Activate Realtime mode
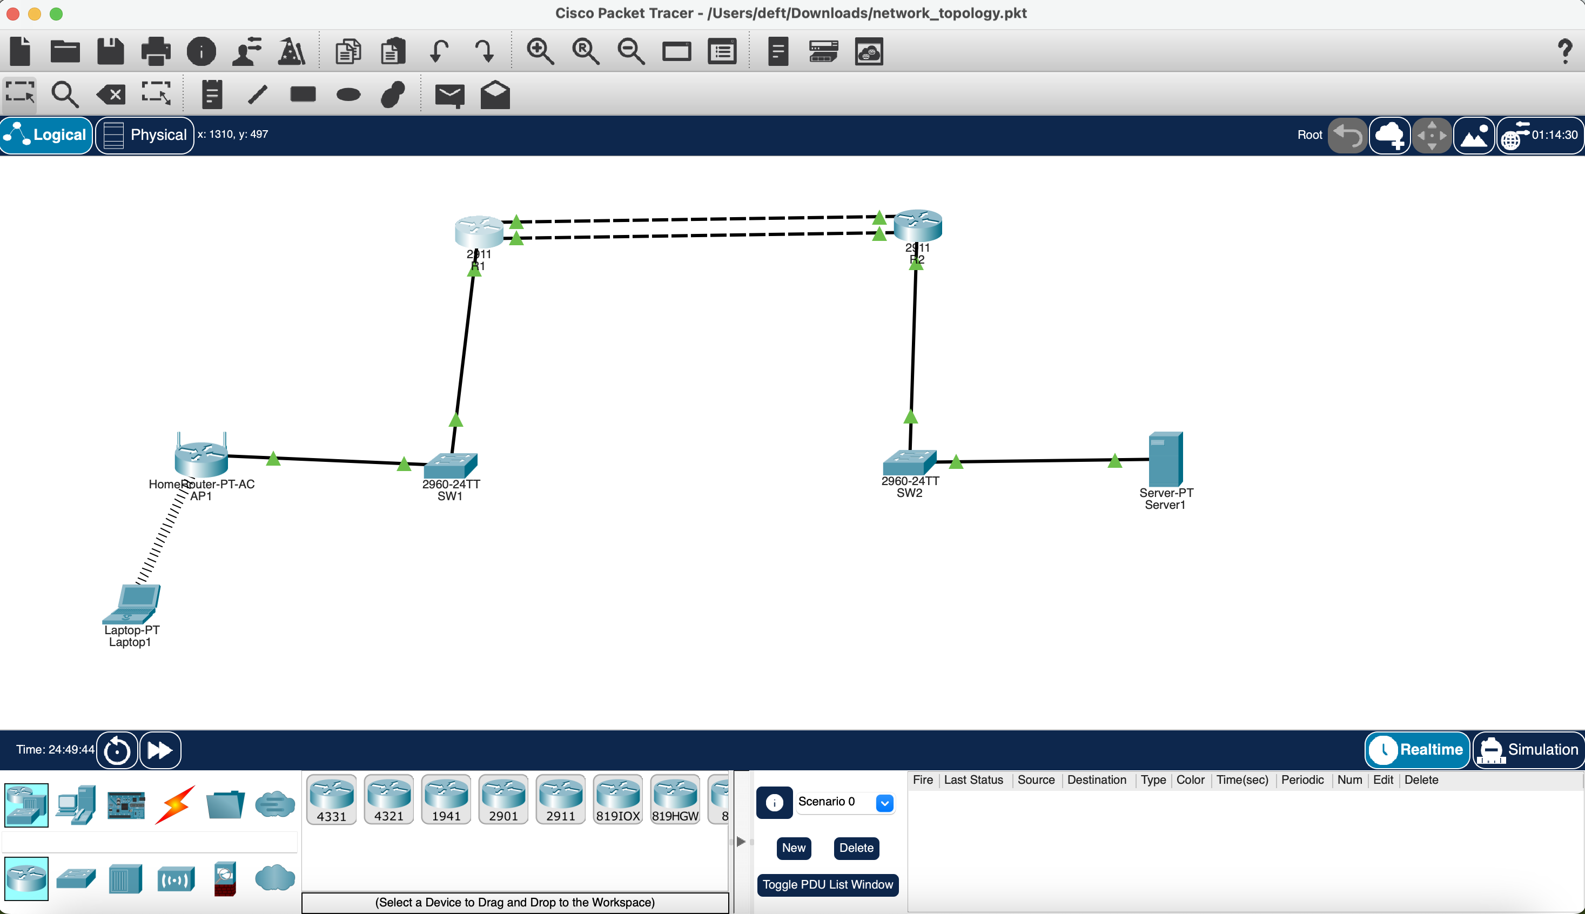Image resolution: width=1585 pixels, height=914 pixels. (x=1417, y=750)
